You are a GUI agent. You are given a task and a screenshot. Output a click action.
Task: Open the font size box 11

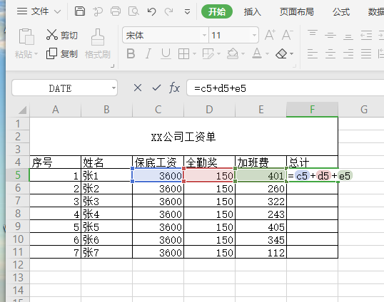tap(233, 35)
